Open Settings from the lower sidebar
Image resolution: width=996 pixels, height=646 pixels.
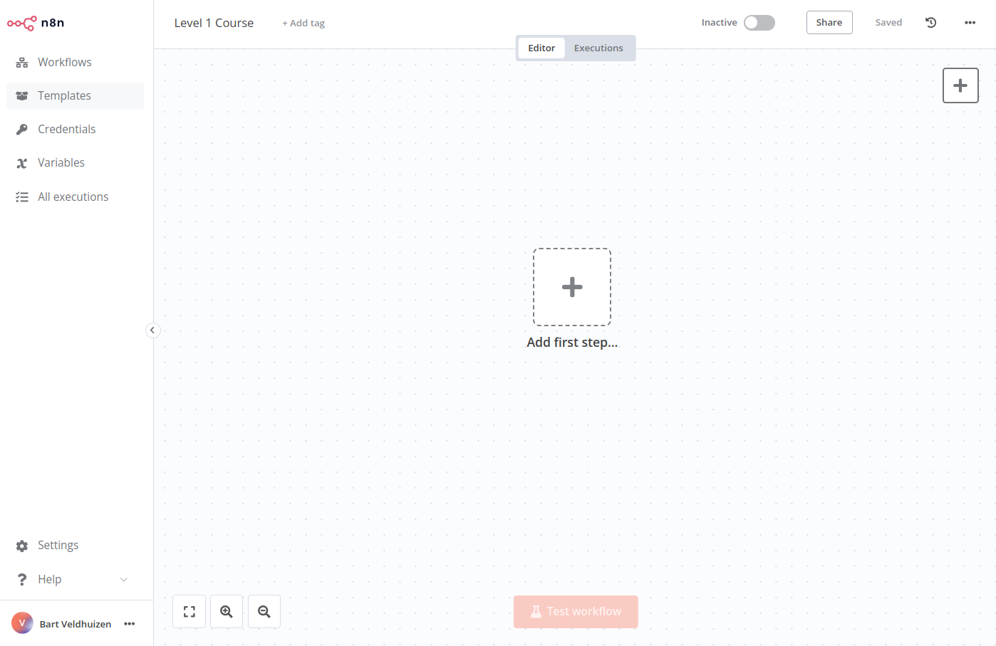[x=58, y=545]
